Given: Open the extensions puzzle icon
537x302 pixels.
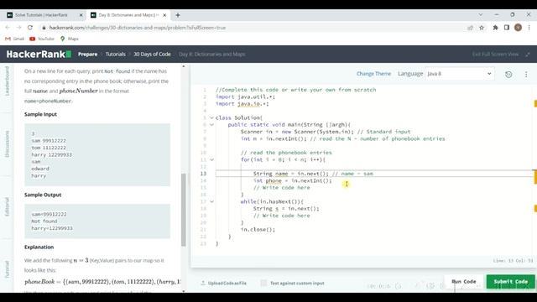Looking at the screenshot, I should 495,28.
